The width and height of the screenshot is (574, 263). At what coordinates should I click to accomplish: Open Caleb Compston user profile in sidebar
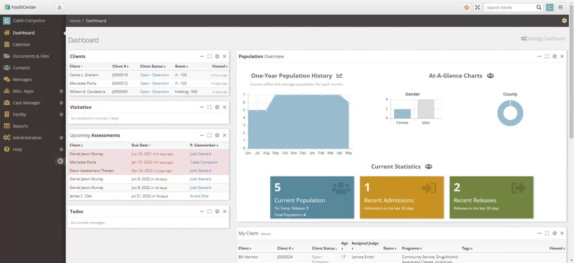33,20
